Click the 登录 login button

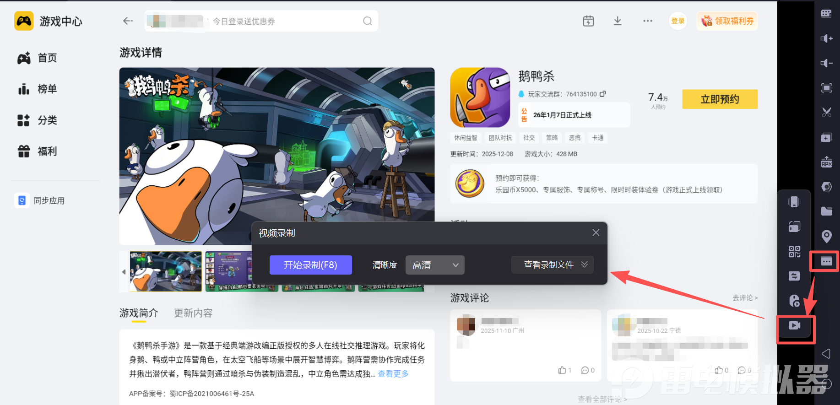click(678, 21)
